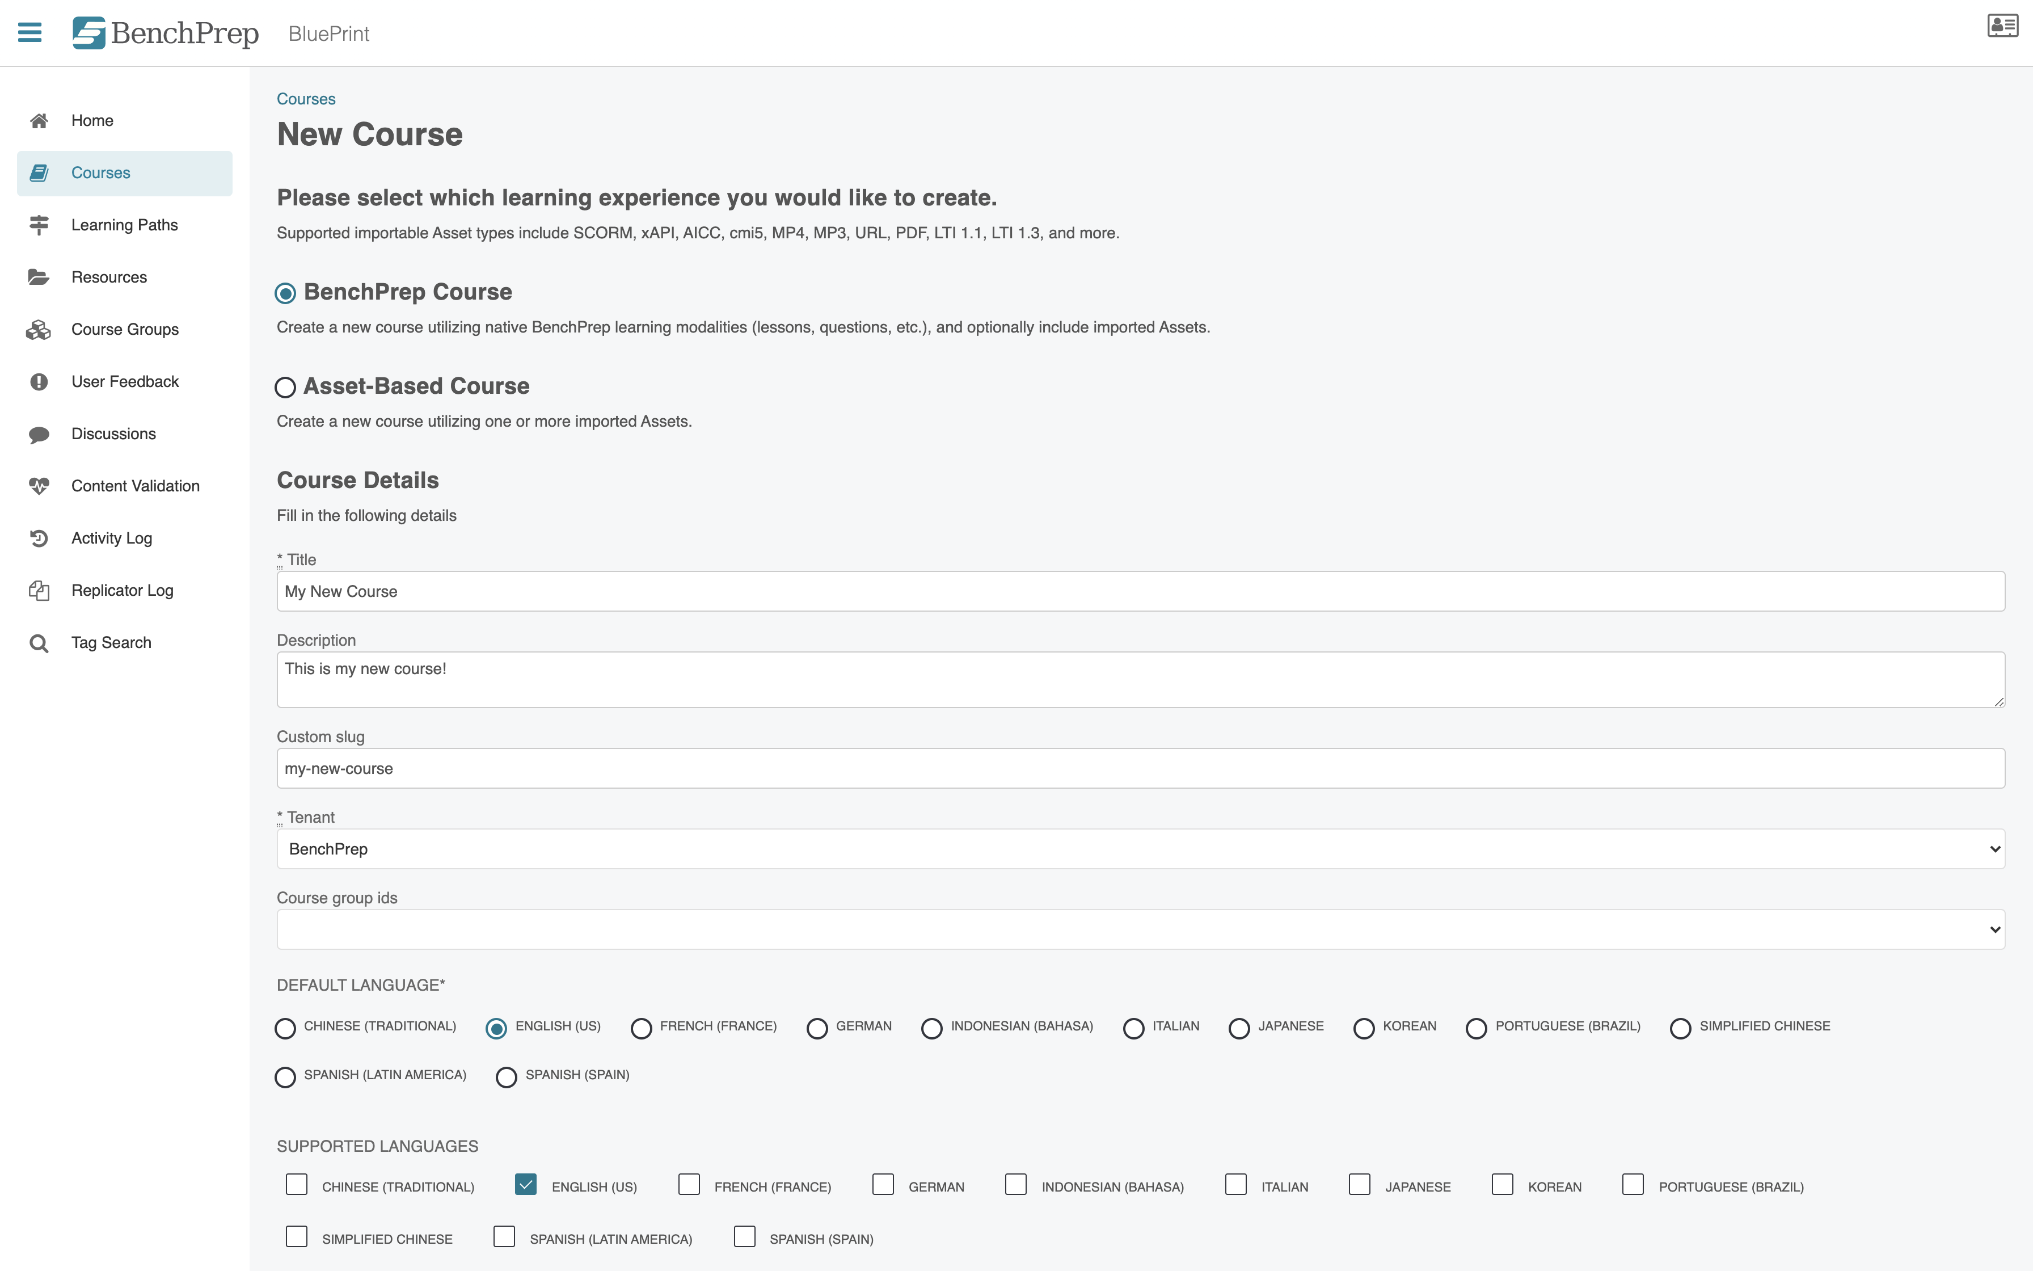Click the Tag Search magnifier icon
2033x1271 pixels.
click(39, 643)
